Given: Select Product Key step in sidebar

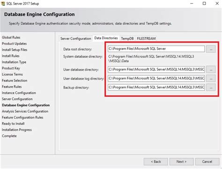Looking at the screenshot, I should 11,68.
